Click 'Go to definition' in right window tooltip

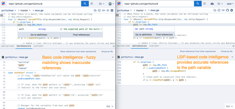click(144, 35)
